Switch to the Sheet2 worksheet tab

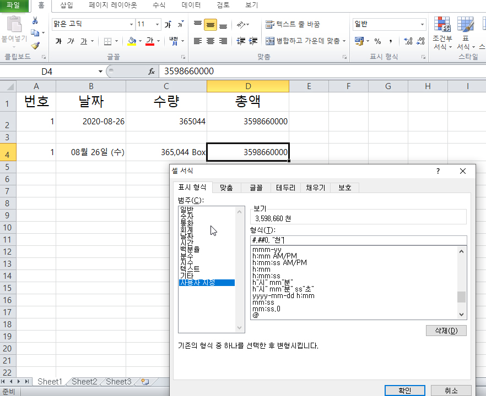(x=84, y=382)
